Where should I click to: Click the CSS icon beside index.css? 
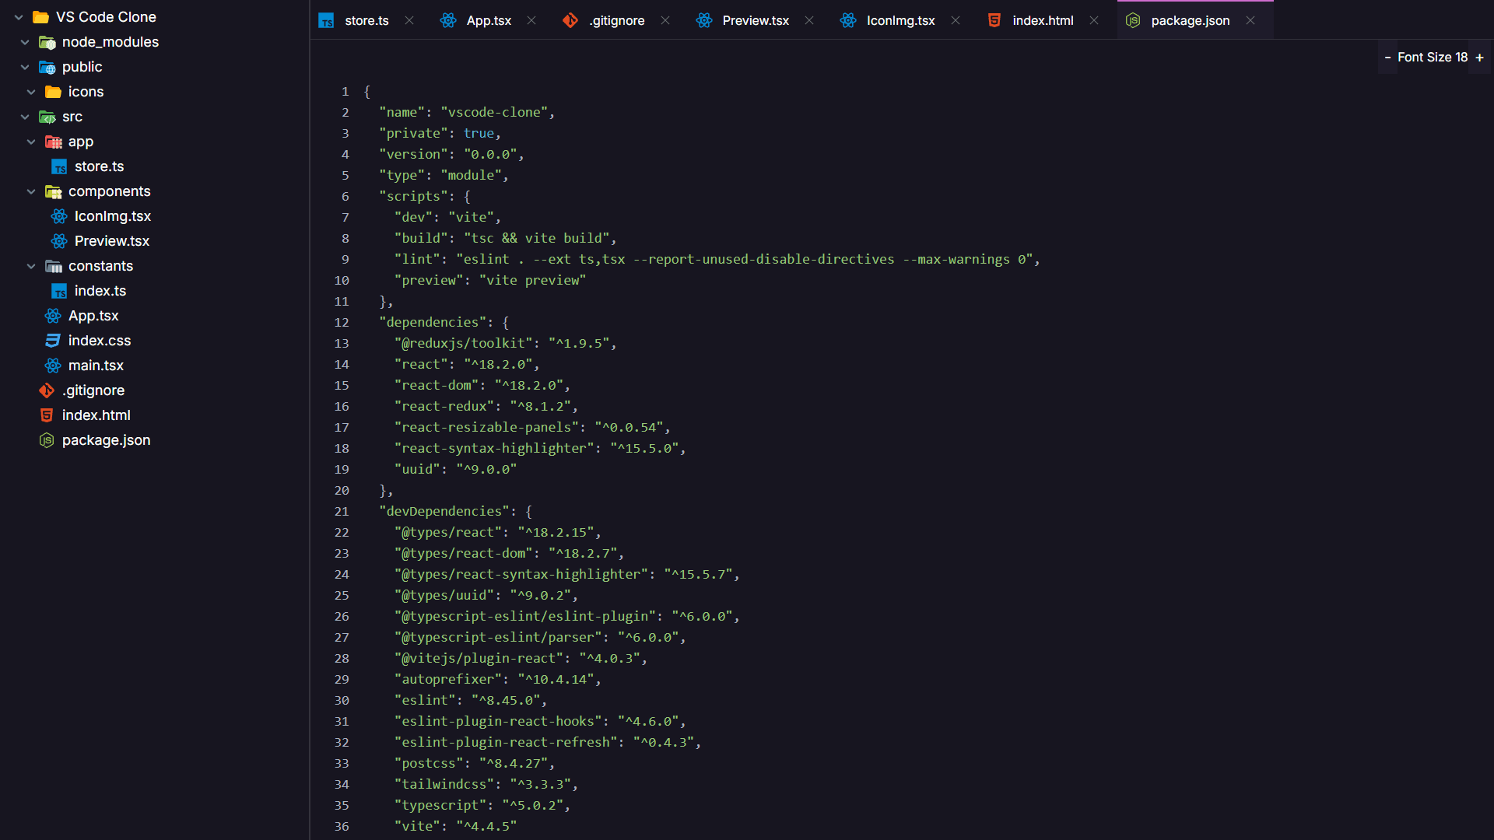point(54,341)
